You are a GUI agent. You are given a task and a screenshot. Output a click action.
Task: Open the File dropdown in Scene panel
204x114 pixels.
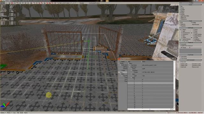(181, 6)
